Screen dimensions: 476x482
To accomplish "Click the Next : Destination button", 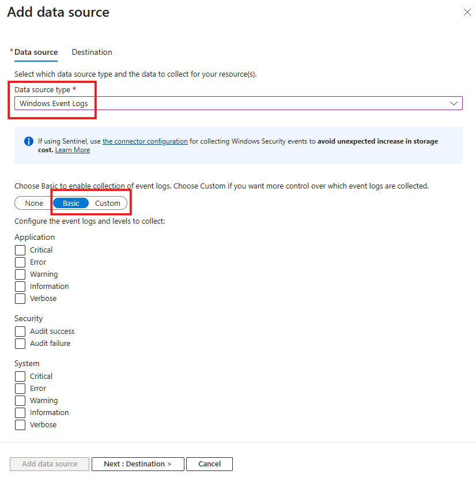I will click(138, 464).
